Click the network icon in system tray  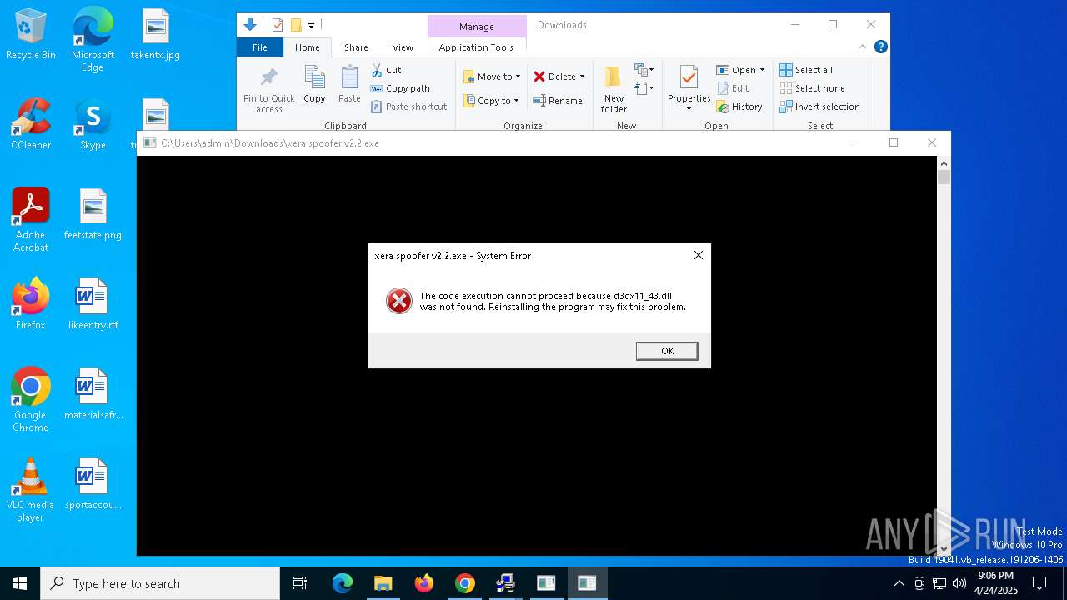pos(939,583)
